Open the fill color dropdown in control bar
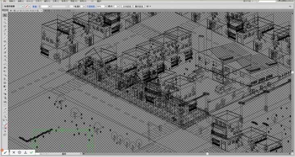The image size is (295, 157). tap(23, 7)
